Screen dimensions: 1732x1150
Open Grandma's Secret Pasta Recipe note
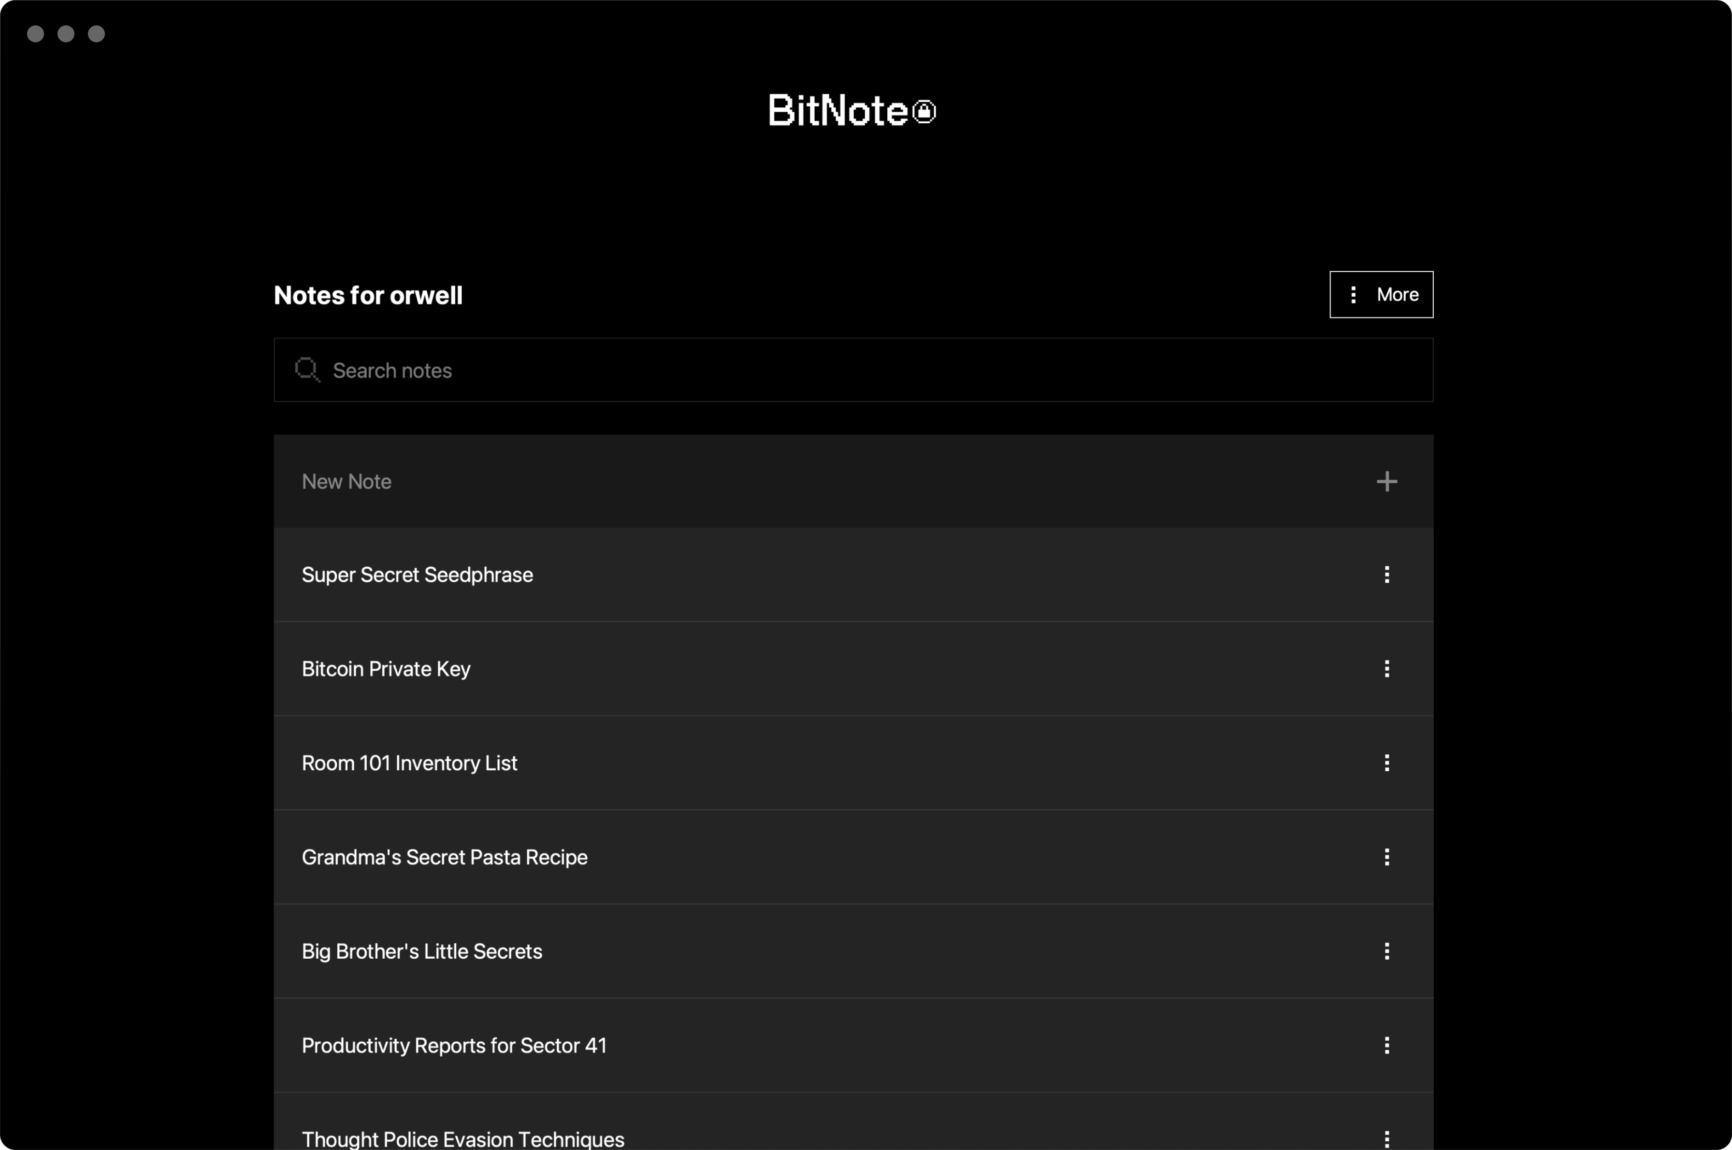[x=445, y=857]
